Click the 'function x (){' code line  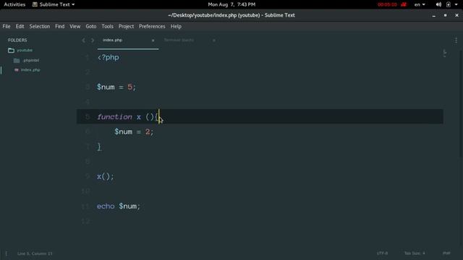127,117
